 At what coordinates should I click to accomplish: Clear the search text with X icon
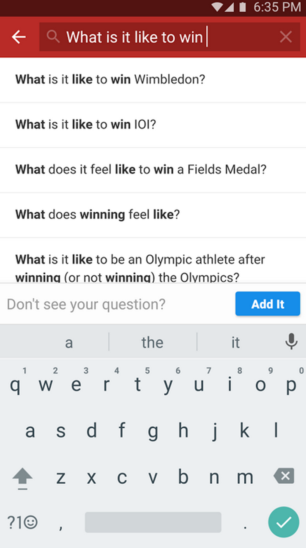coord(285,37)
